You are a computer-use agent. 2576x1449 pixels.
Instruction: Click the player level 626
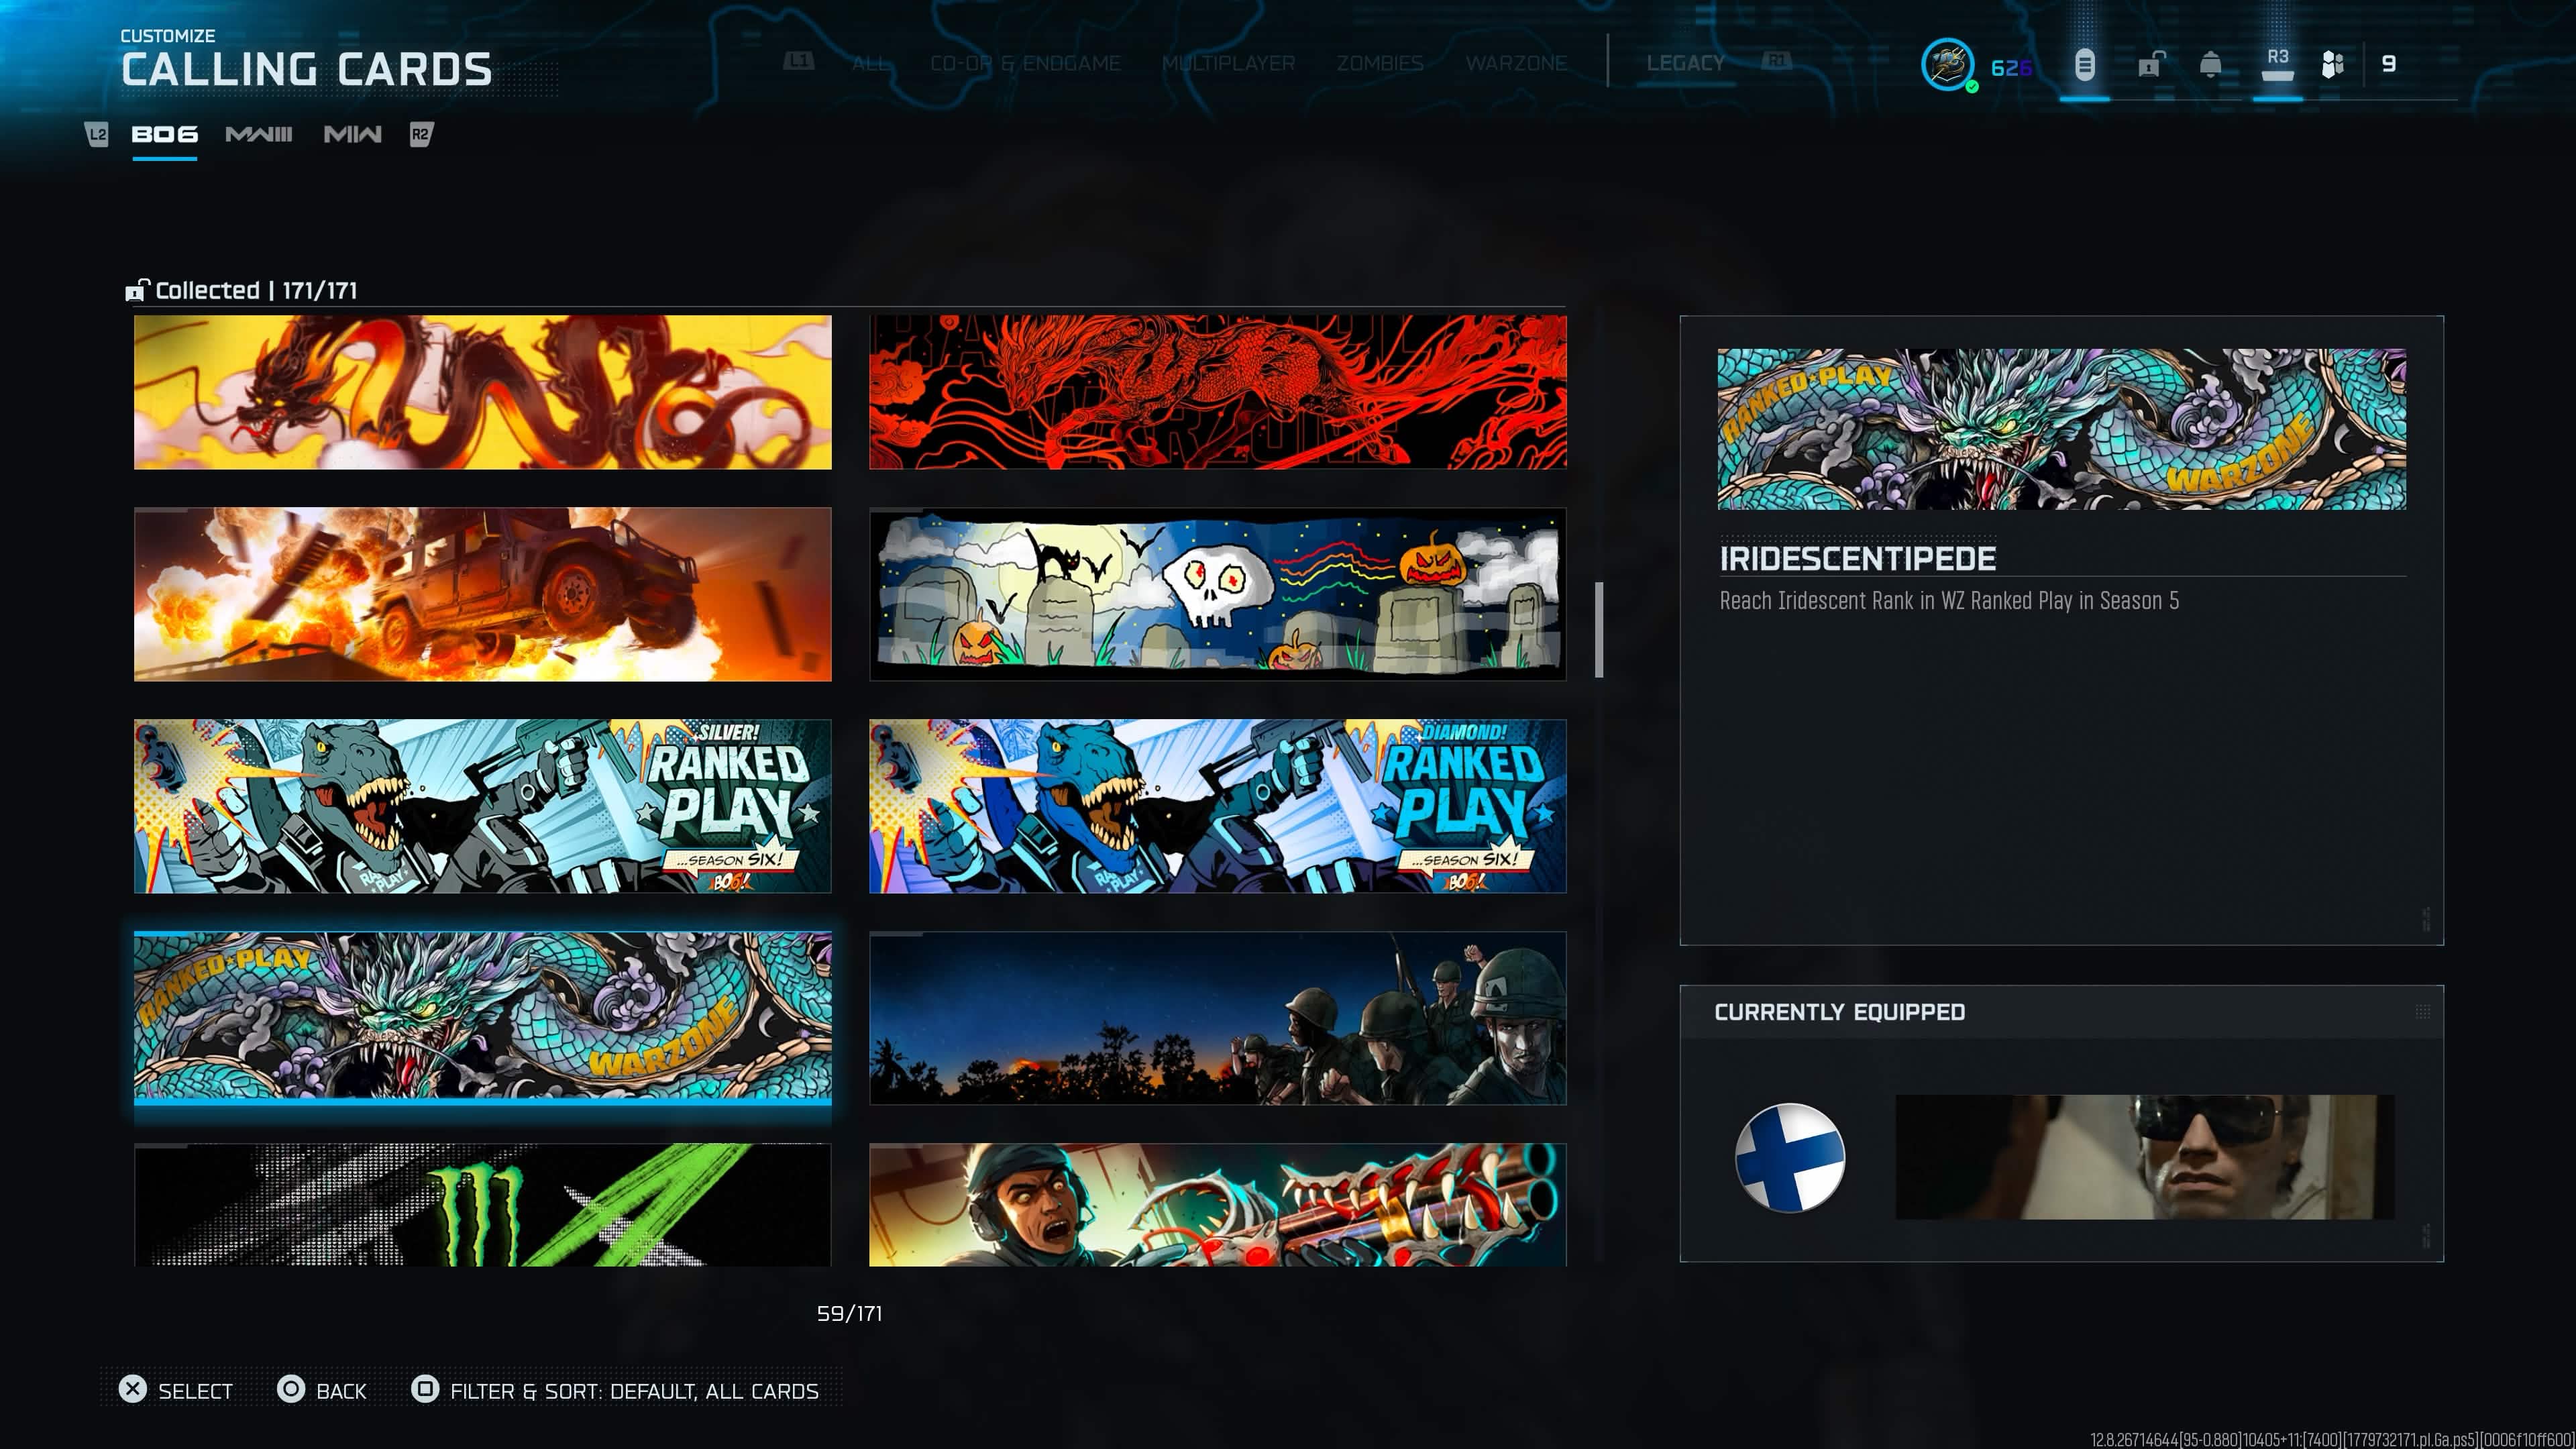tap(2011, 68)
